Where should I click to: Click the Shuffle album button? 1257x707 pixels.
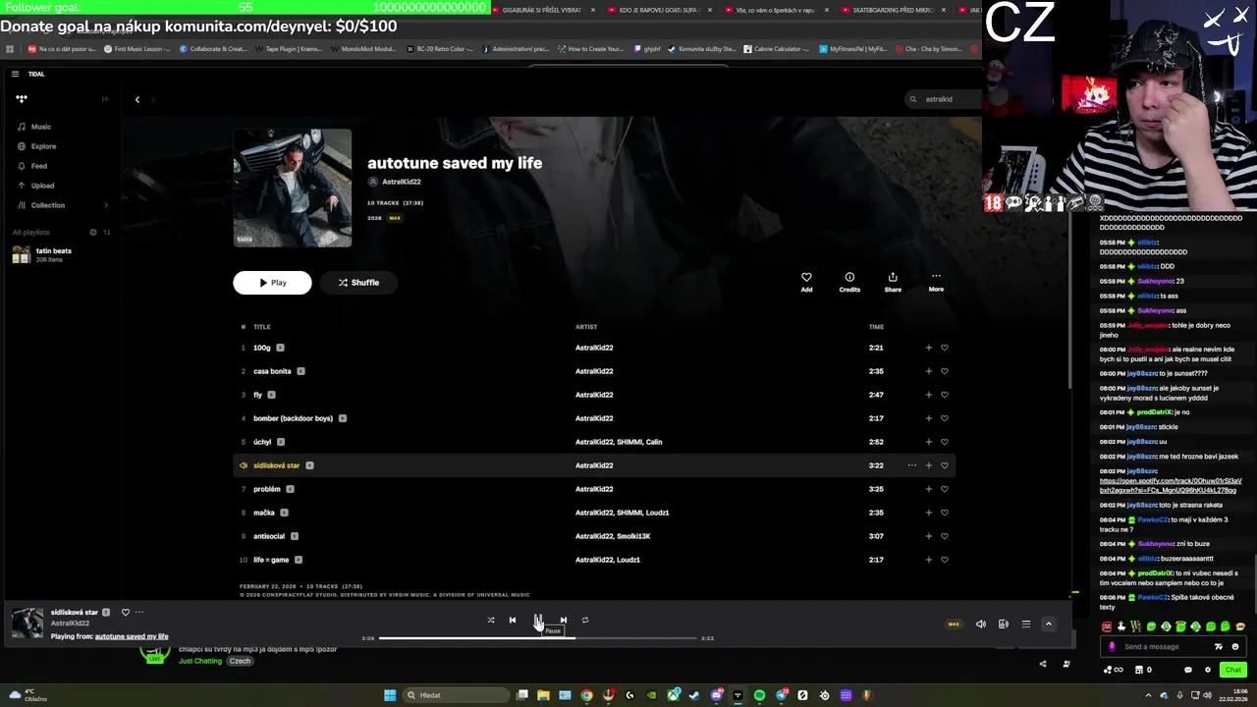tap(358, 283)
